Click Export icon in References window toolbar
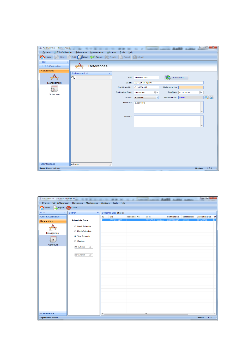The image size is (249, 352). coord(121,57)
